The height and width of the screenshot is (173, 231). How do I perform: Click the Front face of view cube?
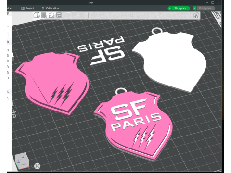(24, 164)
